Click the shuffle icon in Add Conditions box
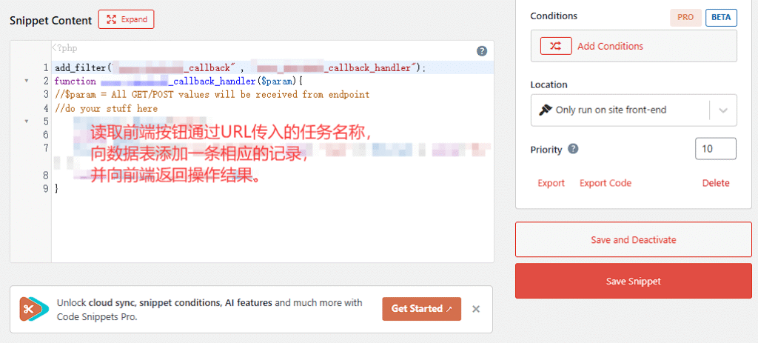Viewport: 758px width, 343px height. (x=555, y=46)
